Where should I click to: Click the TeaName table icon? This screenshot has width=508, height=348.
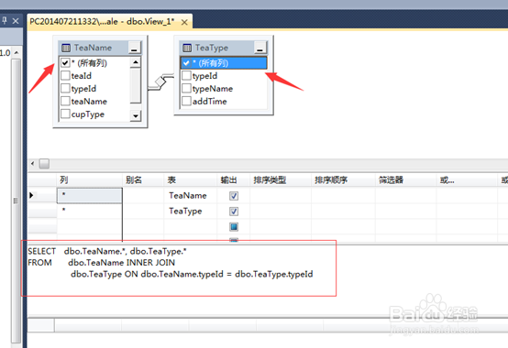click(66, 48)
